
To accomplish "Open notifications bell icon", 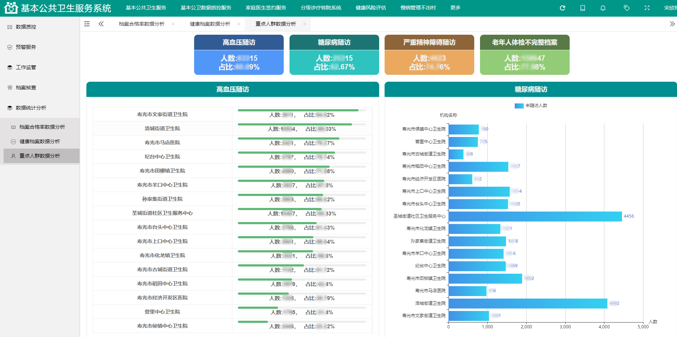I will [603, 8].
